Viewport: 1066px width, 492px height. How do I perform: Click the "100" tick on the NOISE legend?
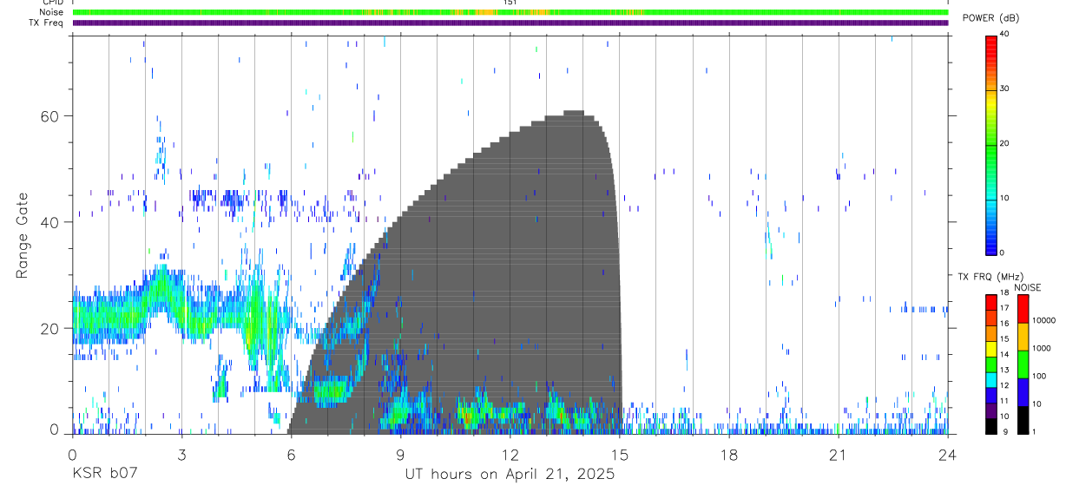tap(1040, 376)
